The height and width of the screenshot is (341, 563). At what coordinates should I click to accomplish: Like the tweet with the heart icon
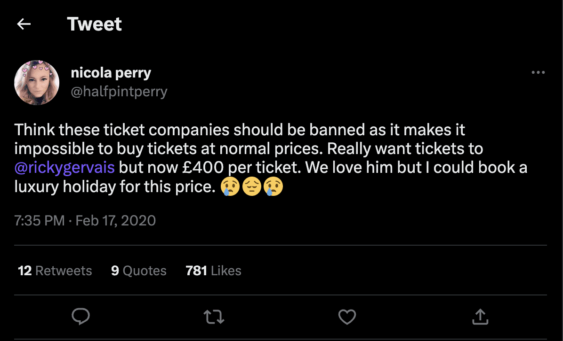(347, 317)
